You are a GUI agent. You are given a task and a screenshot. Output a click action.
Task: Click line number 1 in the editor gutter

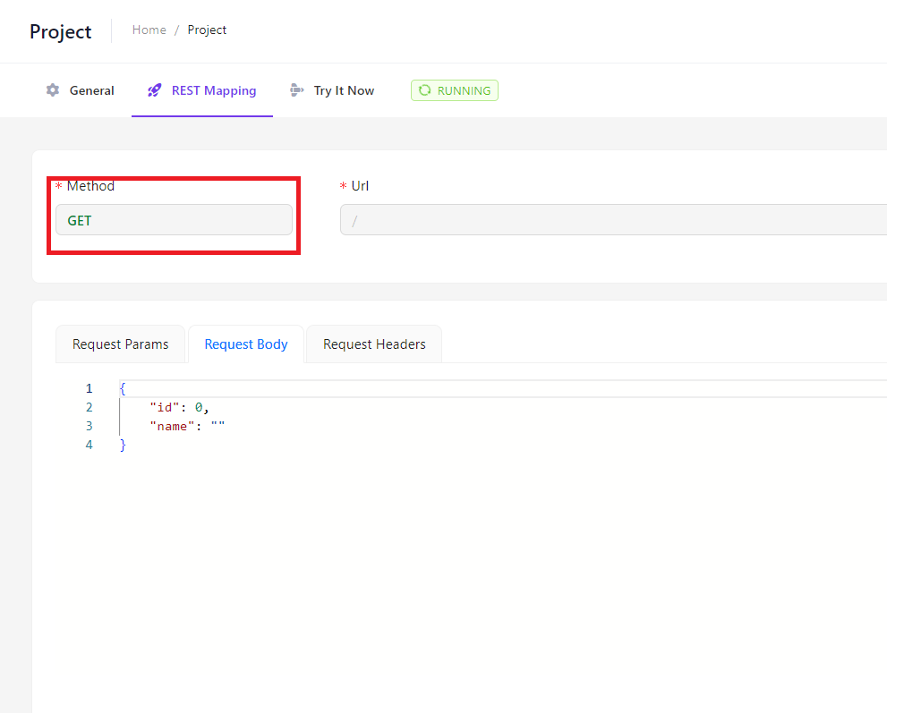tap(90, 389)
